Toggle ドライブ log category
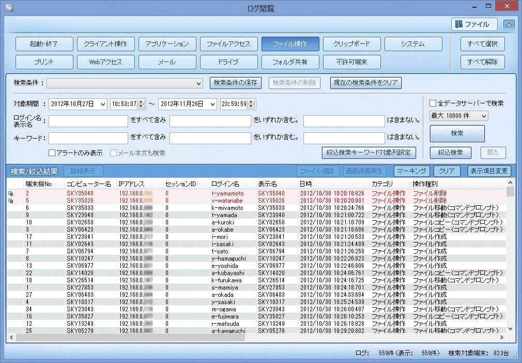522x363 pixels. [229, 62]
